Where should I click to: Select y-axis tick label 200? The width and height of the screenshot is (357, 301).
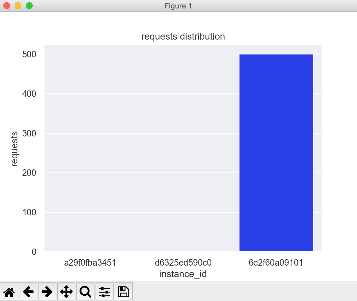[29, 173]
